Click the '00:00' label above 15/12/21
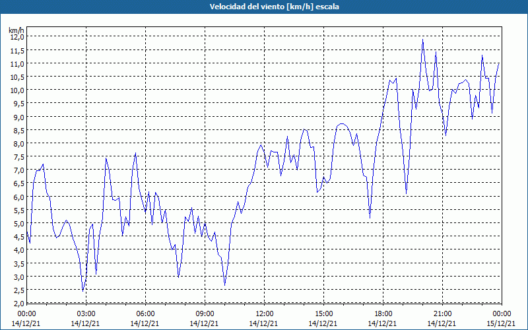528x330 pixels. click(502, 314)
